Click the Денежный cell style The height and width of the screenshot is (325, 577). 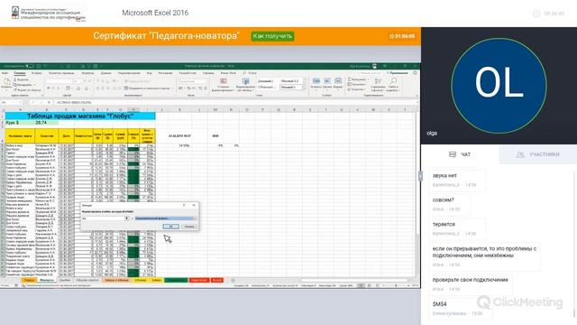[266, 81]
